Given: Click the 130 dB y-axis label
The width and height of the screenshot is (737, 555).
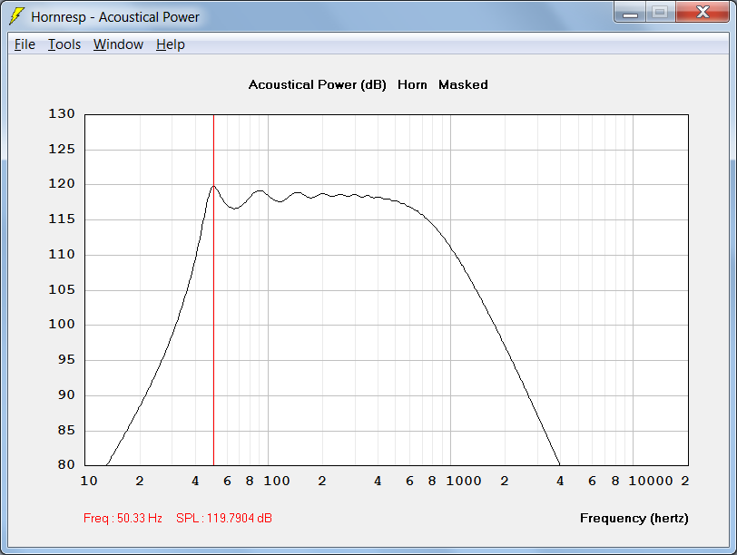Looking at the screenshot, I should [x=62, y=113].
